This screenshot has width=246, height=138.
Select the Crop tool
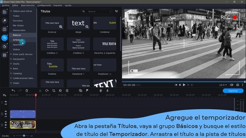[x=54, y=90]
